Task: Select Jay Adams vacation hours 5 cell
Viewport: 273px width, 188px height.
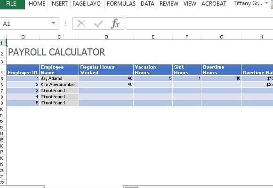Action: (153, 78)
